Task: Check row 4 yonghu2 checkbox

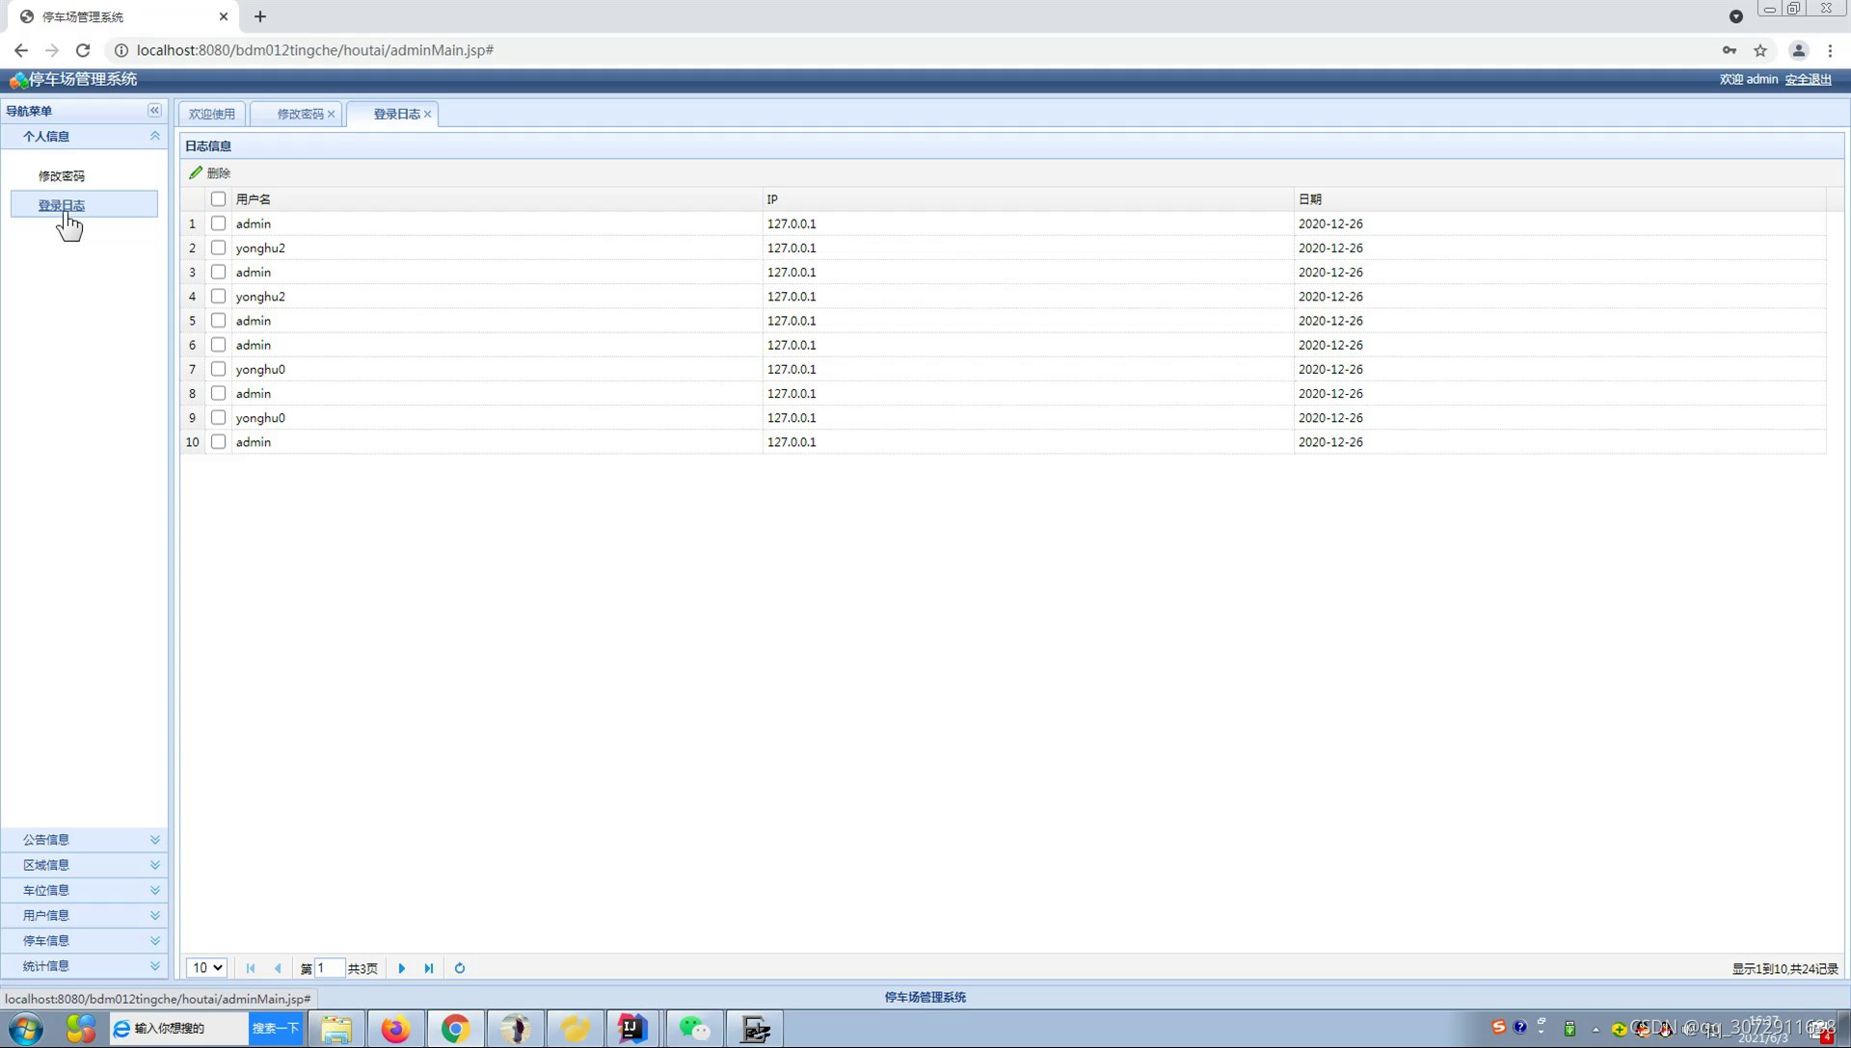Action: pyautogui.click(x=219, y=297)
